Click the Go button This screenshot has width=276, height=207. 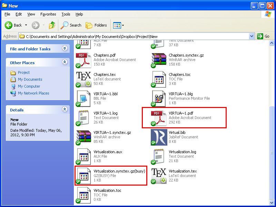click(x=263, y=37)
